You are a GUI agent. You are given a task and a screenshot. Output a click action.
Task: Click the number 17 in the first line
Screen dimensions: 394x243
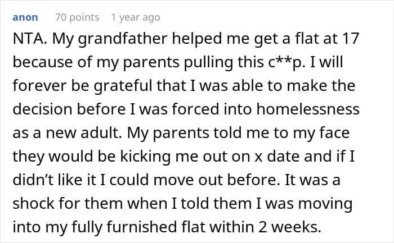click(x=350, y=39)
